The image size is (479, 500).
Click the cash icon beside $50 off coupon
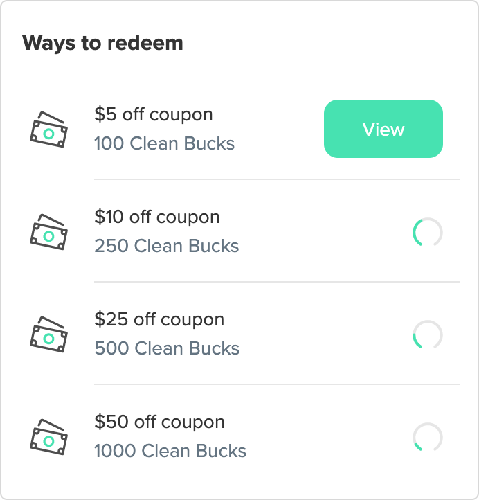[x=48, y=437]
